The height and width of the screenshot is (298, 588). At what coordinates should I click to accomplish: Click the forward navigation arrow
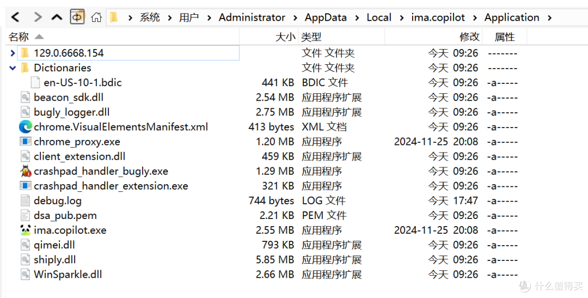(x=38, y=17)
